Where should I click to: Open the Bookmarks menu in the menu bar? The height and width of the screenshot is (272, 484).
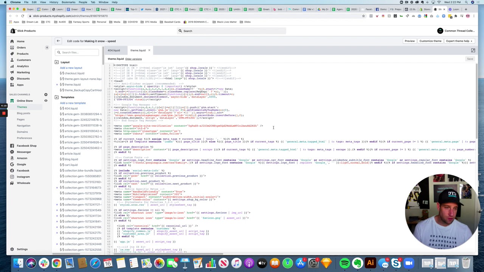68,2
